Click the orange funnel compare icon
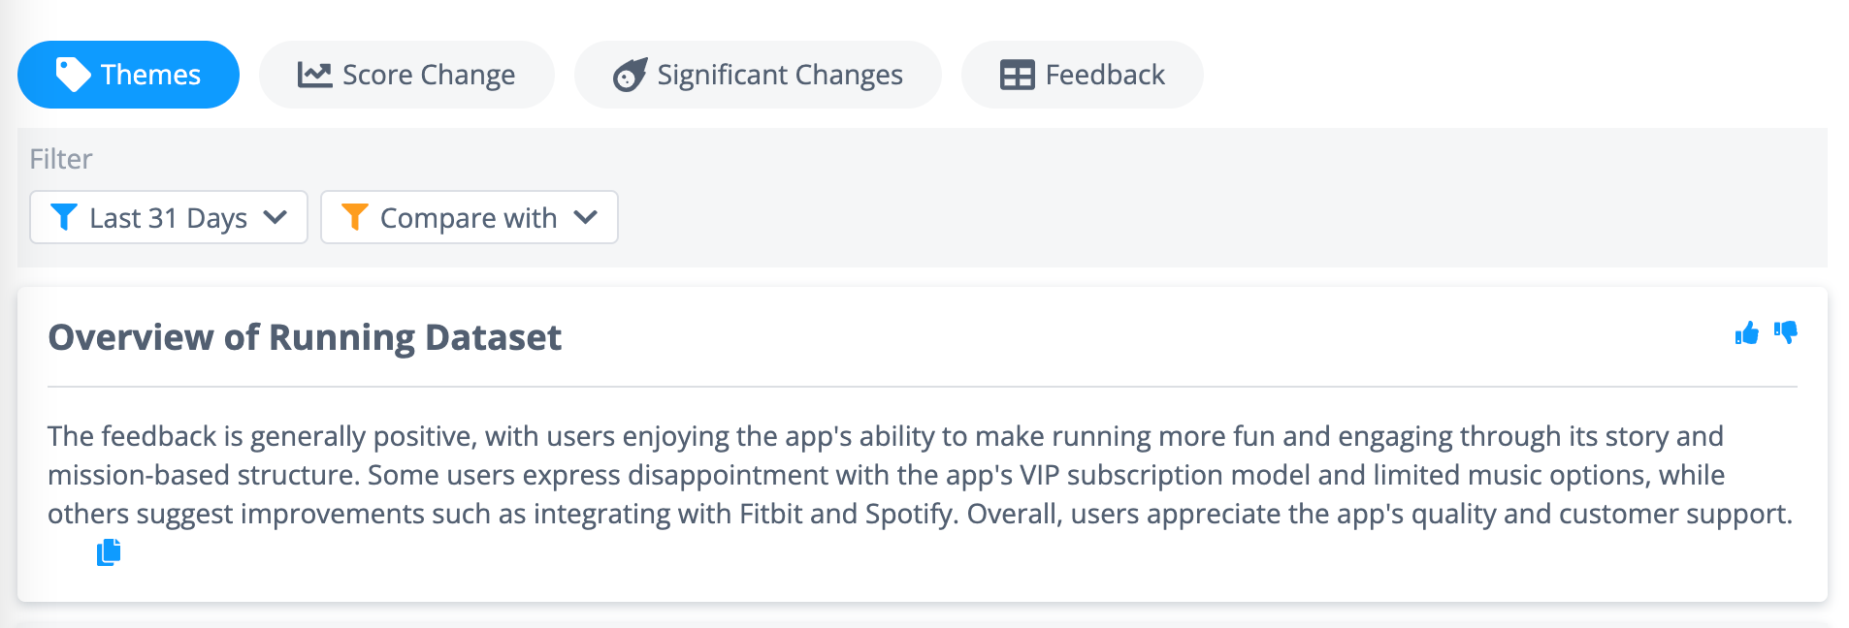This screenshot has width=1849, height=628. tap(355, 217)
